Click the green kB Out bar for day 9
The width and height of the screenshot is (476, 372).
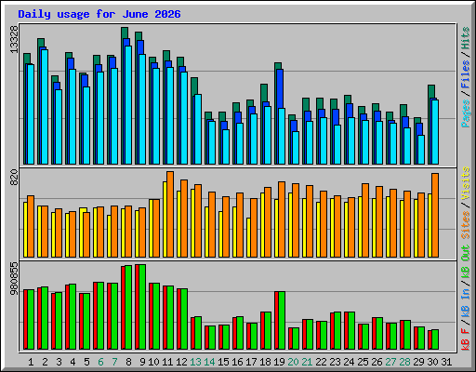(x=142, y=307)
